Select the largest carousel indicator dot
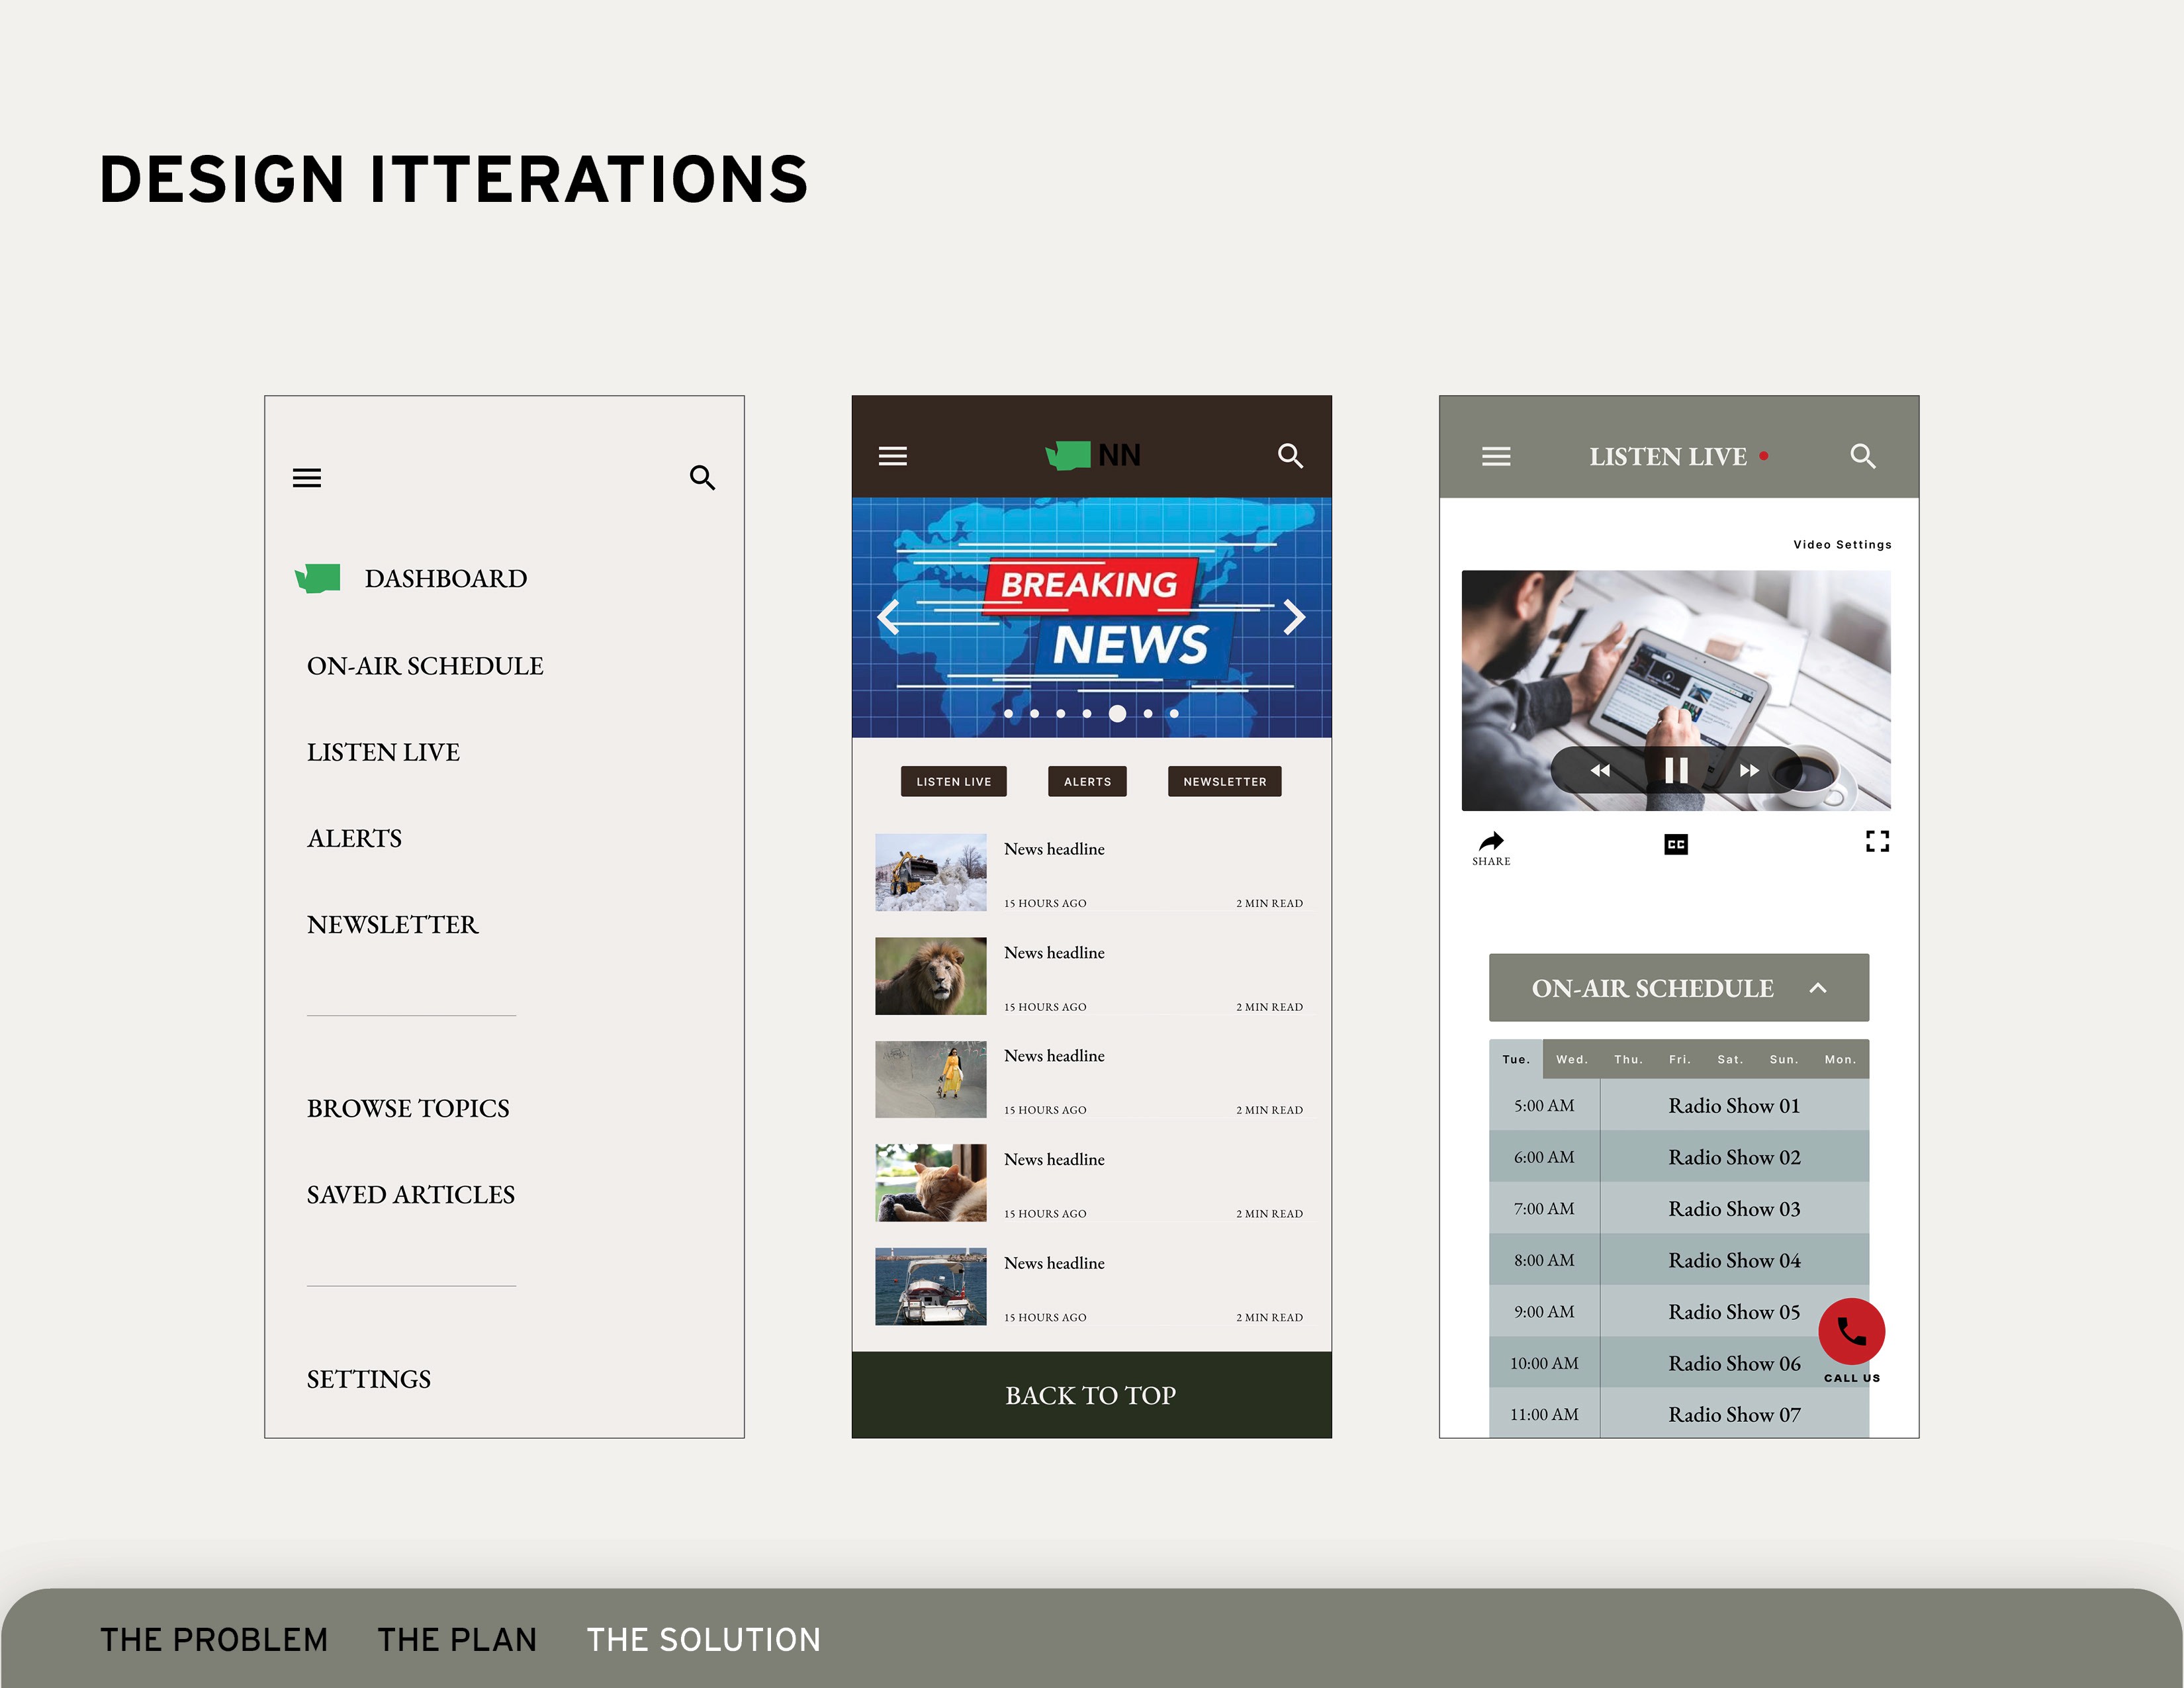 point(1117,714)
